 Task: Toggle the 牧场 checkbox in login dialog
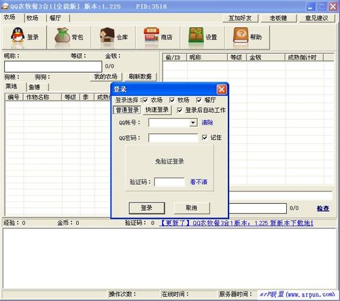click(x=172, y=100)
